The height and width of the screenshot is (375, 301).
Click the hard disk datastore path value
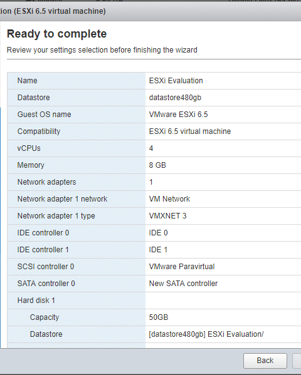pyautogui.click(x=206, y=334)
